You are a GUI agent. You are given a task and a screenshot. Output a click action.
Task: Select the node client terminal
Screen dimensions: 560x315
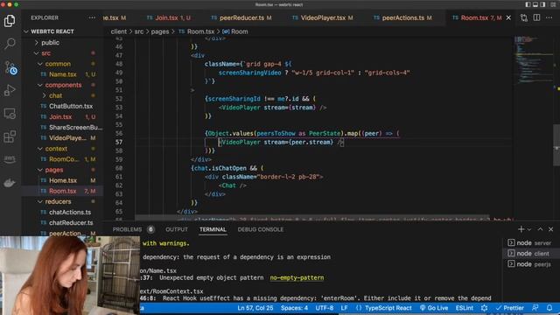pyautogui.click(x=530, y=254)
